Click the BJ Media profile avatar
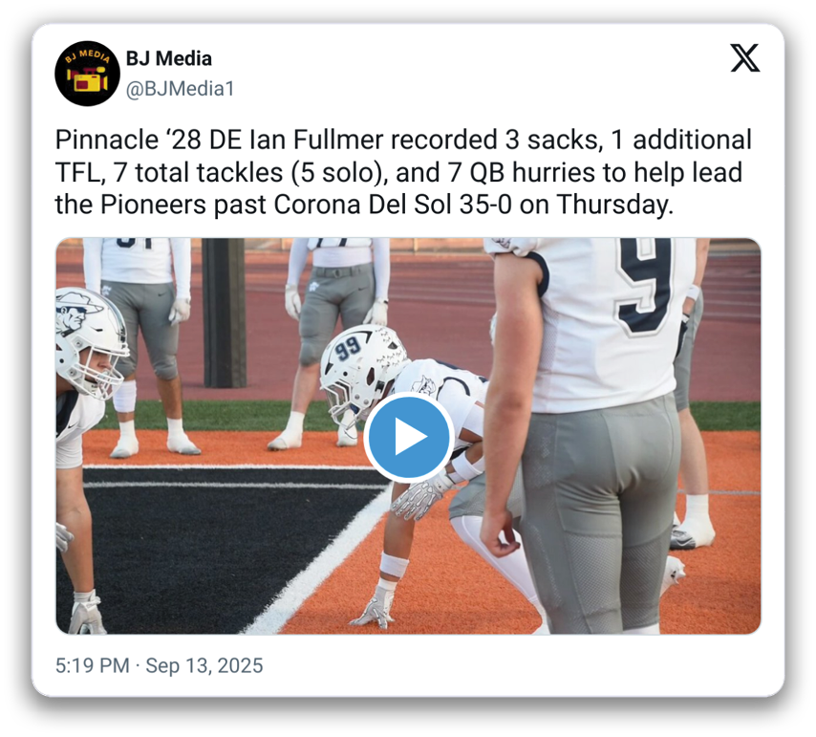Image resolution: width=816 pixels, height=737 pixels. [x=87, y=73]
